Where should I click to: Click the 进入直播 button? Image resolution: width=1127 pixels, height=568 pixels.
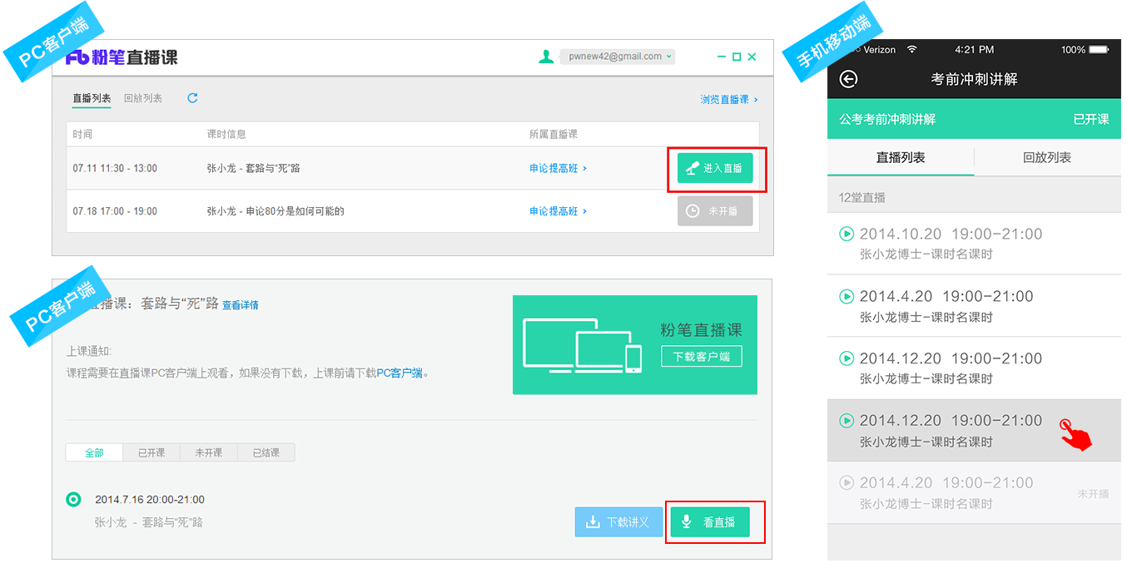tap(715, 168)
